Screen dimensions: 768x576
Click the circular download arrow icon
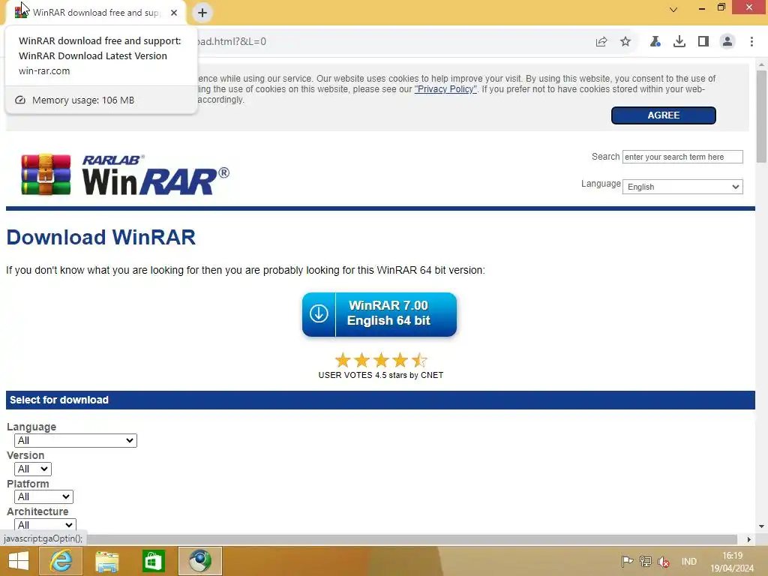[319, 313]
